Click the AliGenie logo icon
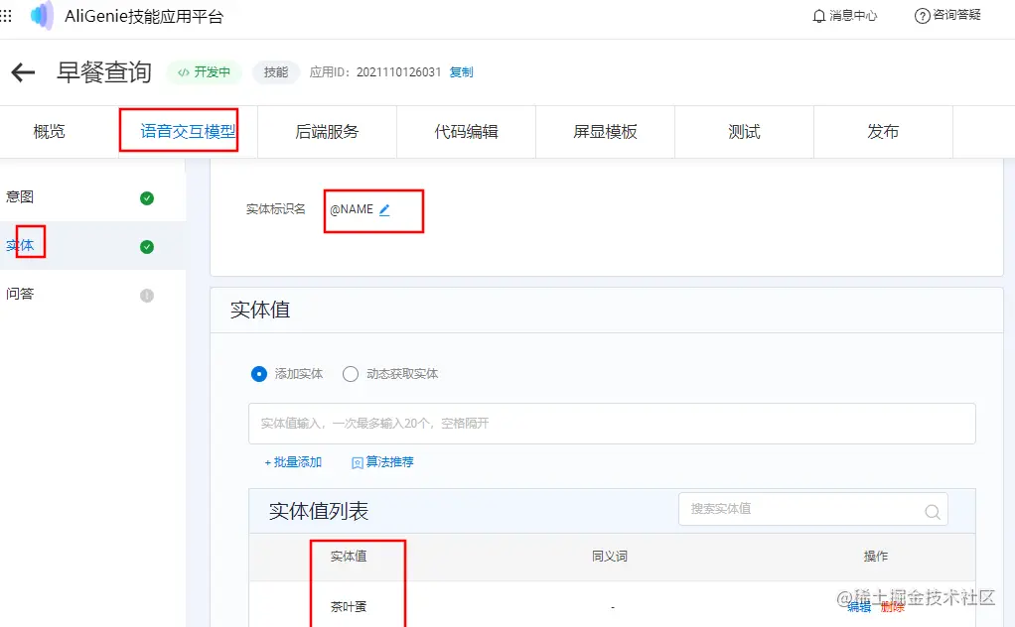 click(43, 16)
